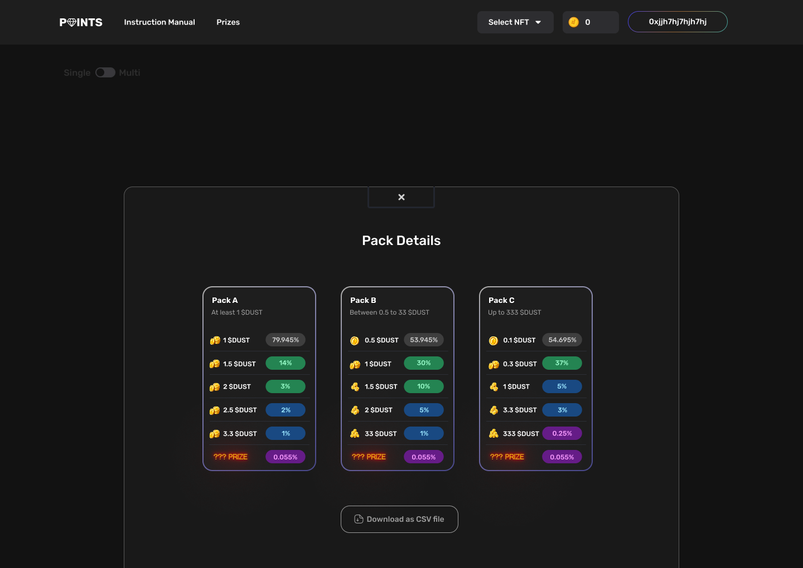Viewport: 803px width, 568px height.
Task: Toggle the Single/Multi switch
Action: (105, 72)
